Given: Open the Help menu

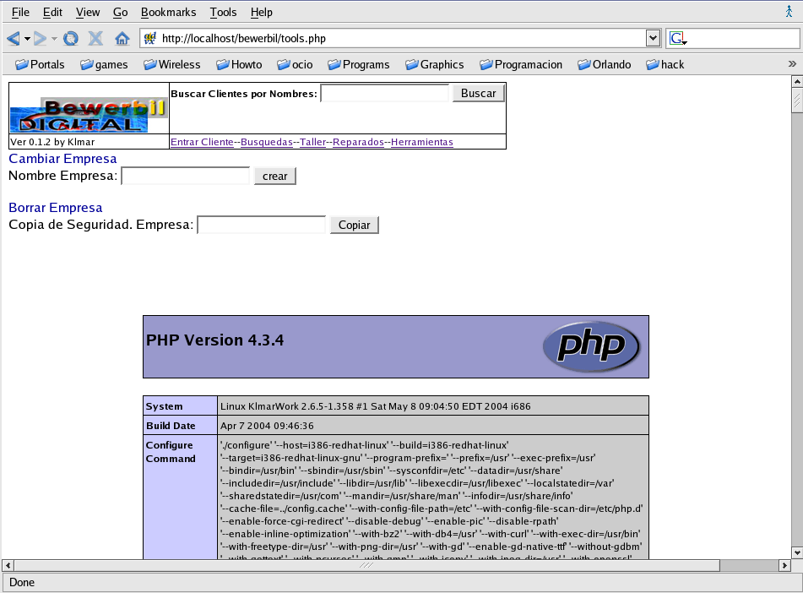Looking at the screenshot, I should click(261, 13).
